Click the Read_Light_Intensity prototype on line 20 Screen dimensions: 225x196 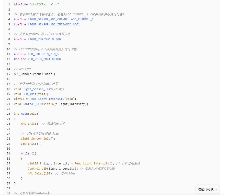point(47,99)
